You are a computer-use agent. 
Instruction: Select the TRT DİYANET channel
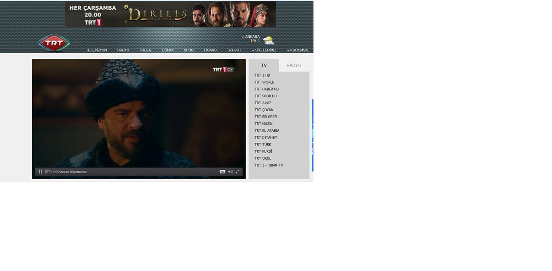266,137
